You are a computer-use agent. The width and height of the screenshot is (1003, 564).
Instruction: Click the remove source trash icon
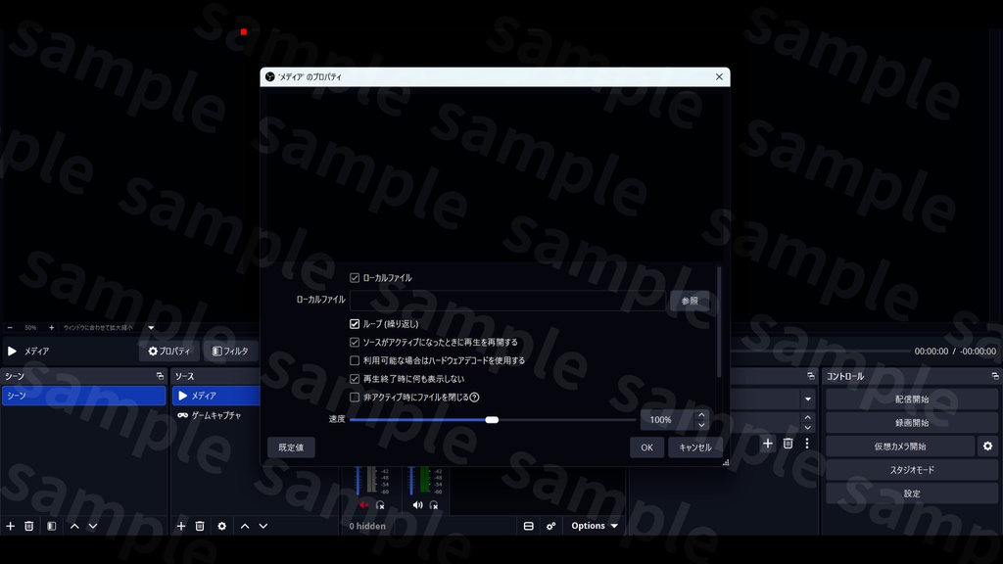[x=200, y=526]
